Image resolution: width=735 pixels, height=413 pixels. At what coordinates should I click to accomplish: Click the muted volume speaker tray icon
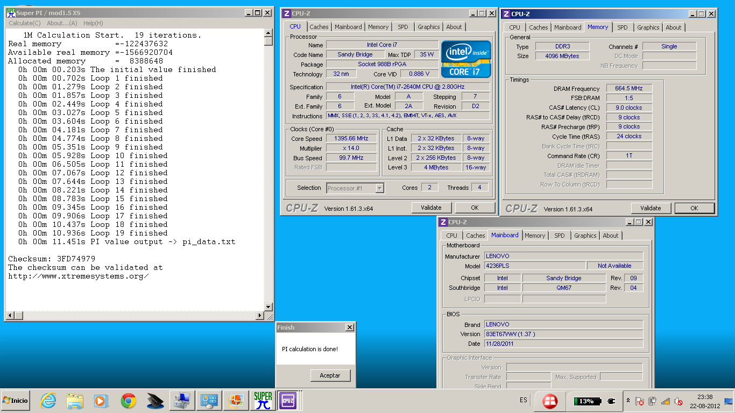pyautogui.click(x=679, y=401)
